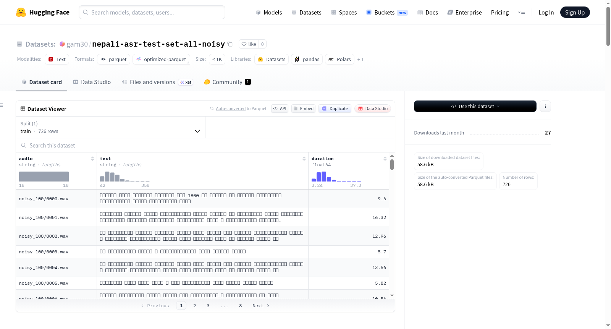Select the Datasets library tag

tap(272, 59)
